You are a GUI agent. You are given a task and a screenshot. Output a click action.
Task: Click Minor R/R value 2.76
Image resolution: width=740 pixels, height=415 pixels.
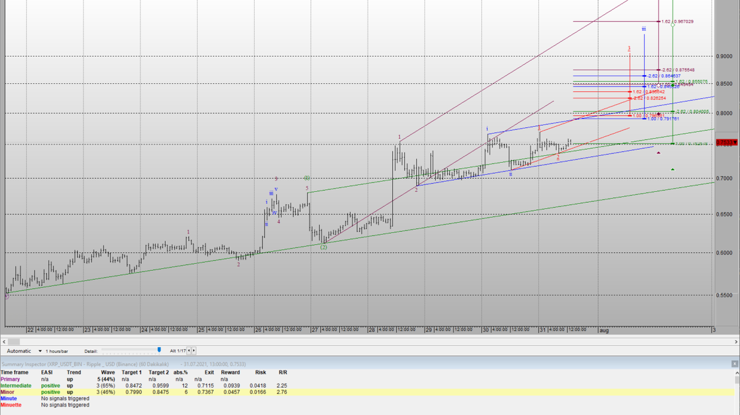282,392
